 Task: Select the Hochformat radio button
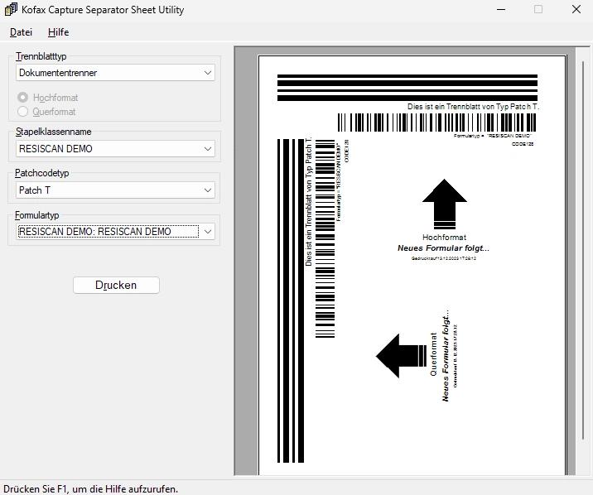point(23,98)
